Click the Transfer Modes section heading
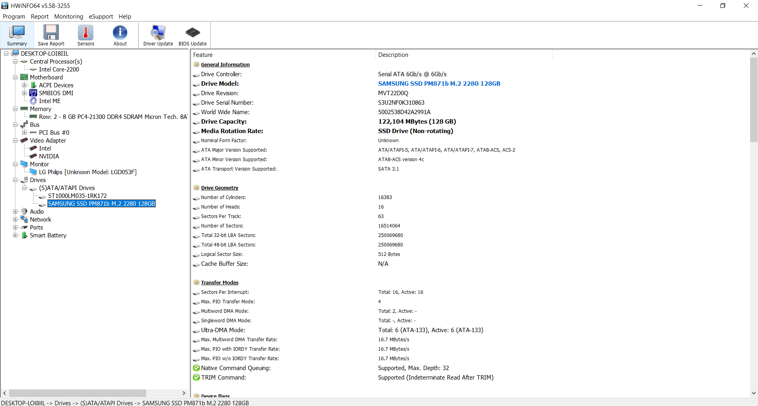 tap(219, 282)
